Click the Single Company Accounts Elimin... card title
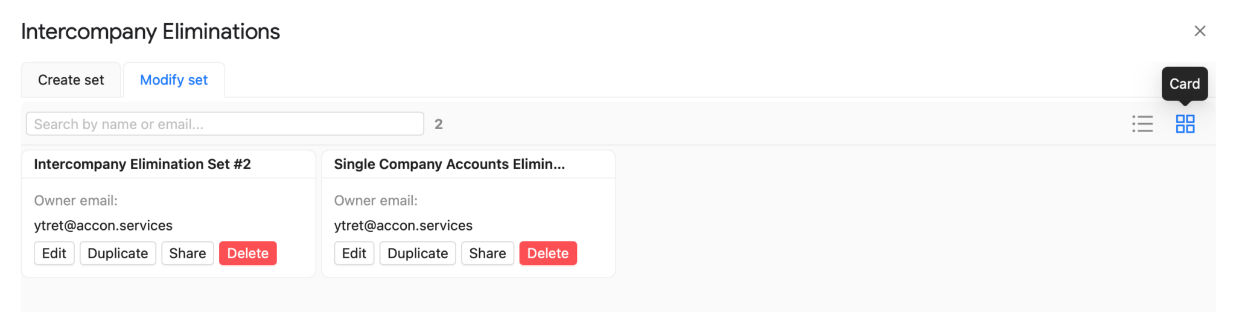1236x312 pixels. 450,164
